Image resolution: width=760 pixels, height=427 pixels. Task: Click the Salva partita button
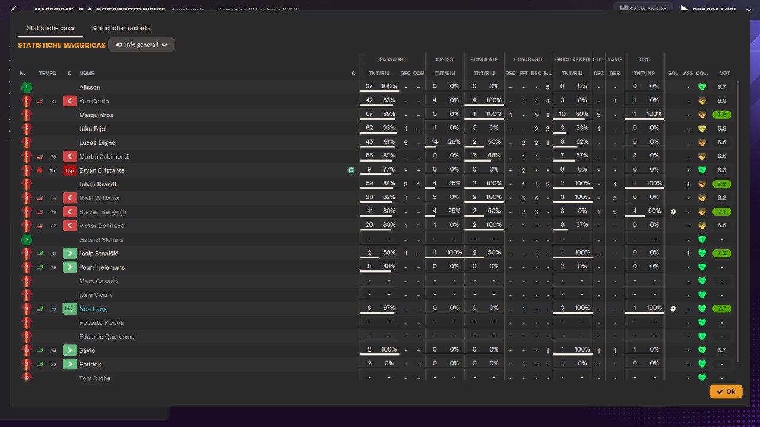[643, 9]
